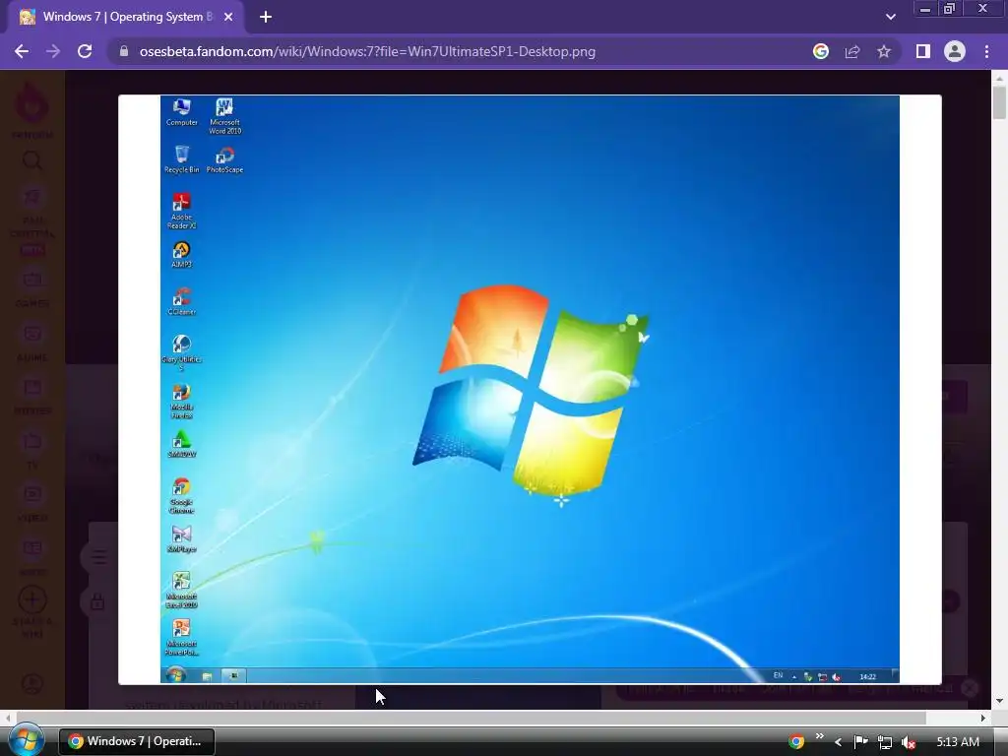This screenshot has width=1008, height=756.
Task: Select the Chrome taskbar button for Windows 7
Action: (137, 741)
